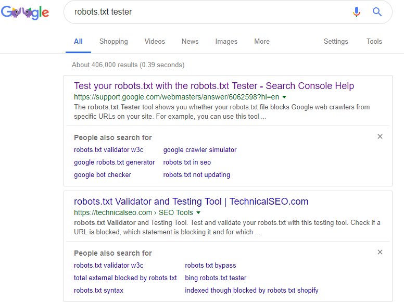Click the About 406,000 results text
Viewport: 404px width, 302px height.
click(x=128, y=65)
